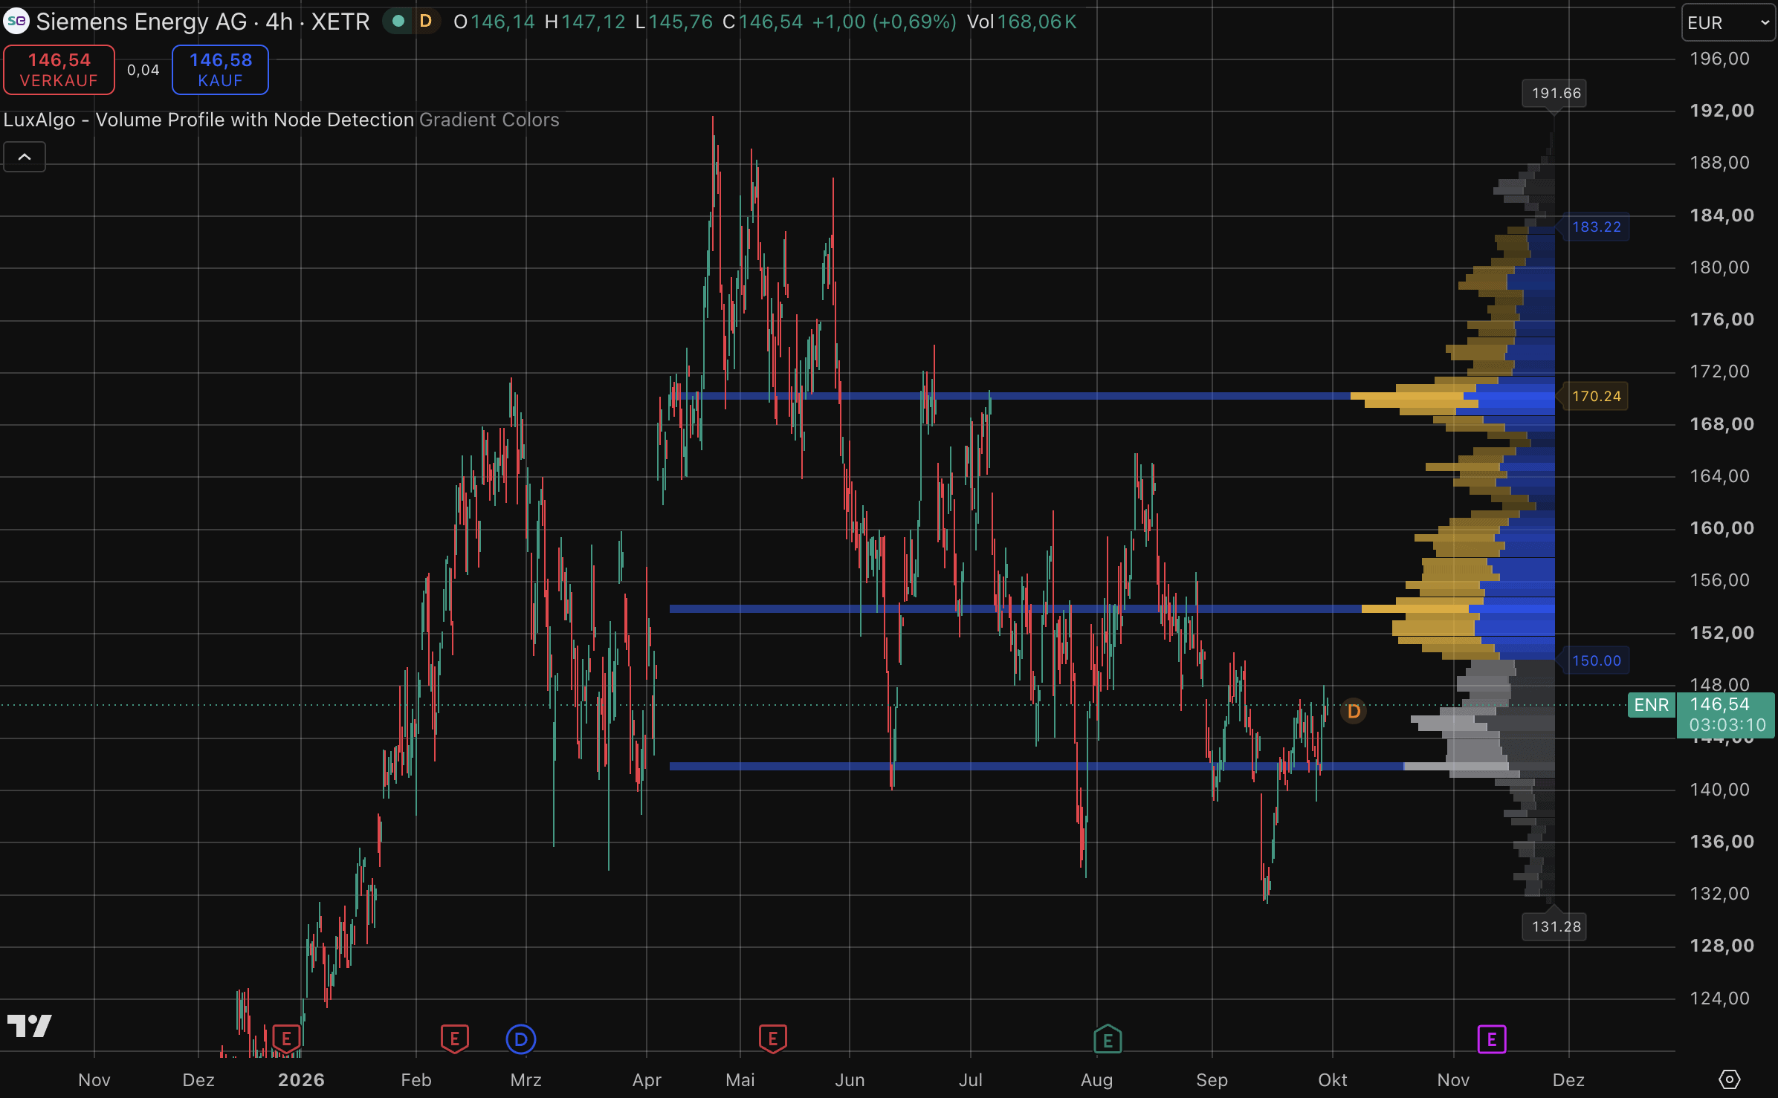The image size is (1778, 1098).
Task: Click the candle countdown timer 03:03:10
Action: point(1727,724)
